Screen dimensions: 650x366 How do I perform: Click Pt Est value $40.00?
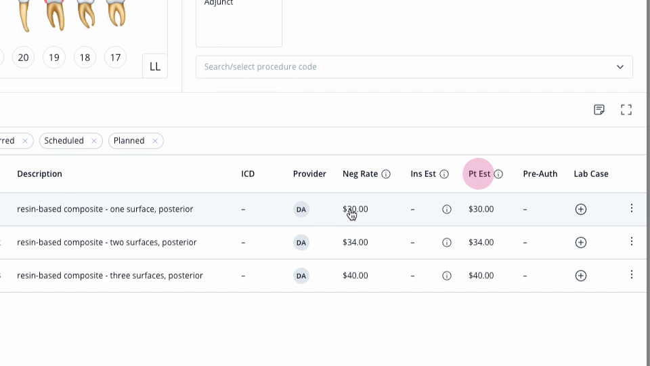tap(481, 276)
